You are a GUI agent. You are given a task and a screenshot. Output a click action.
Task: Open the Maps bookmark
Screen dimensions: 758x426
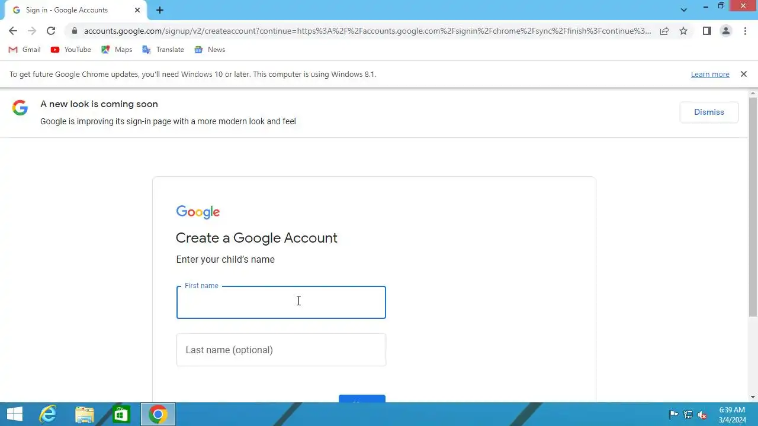pos(117,50)
